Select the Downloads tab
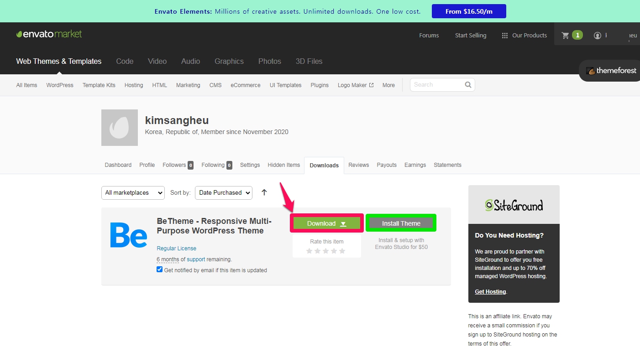The width and height of the screenshot is (640, 352). click(x=324, y=166)
